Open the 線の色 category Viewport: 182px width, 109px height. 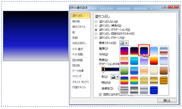76,21
